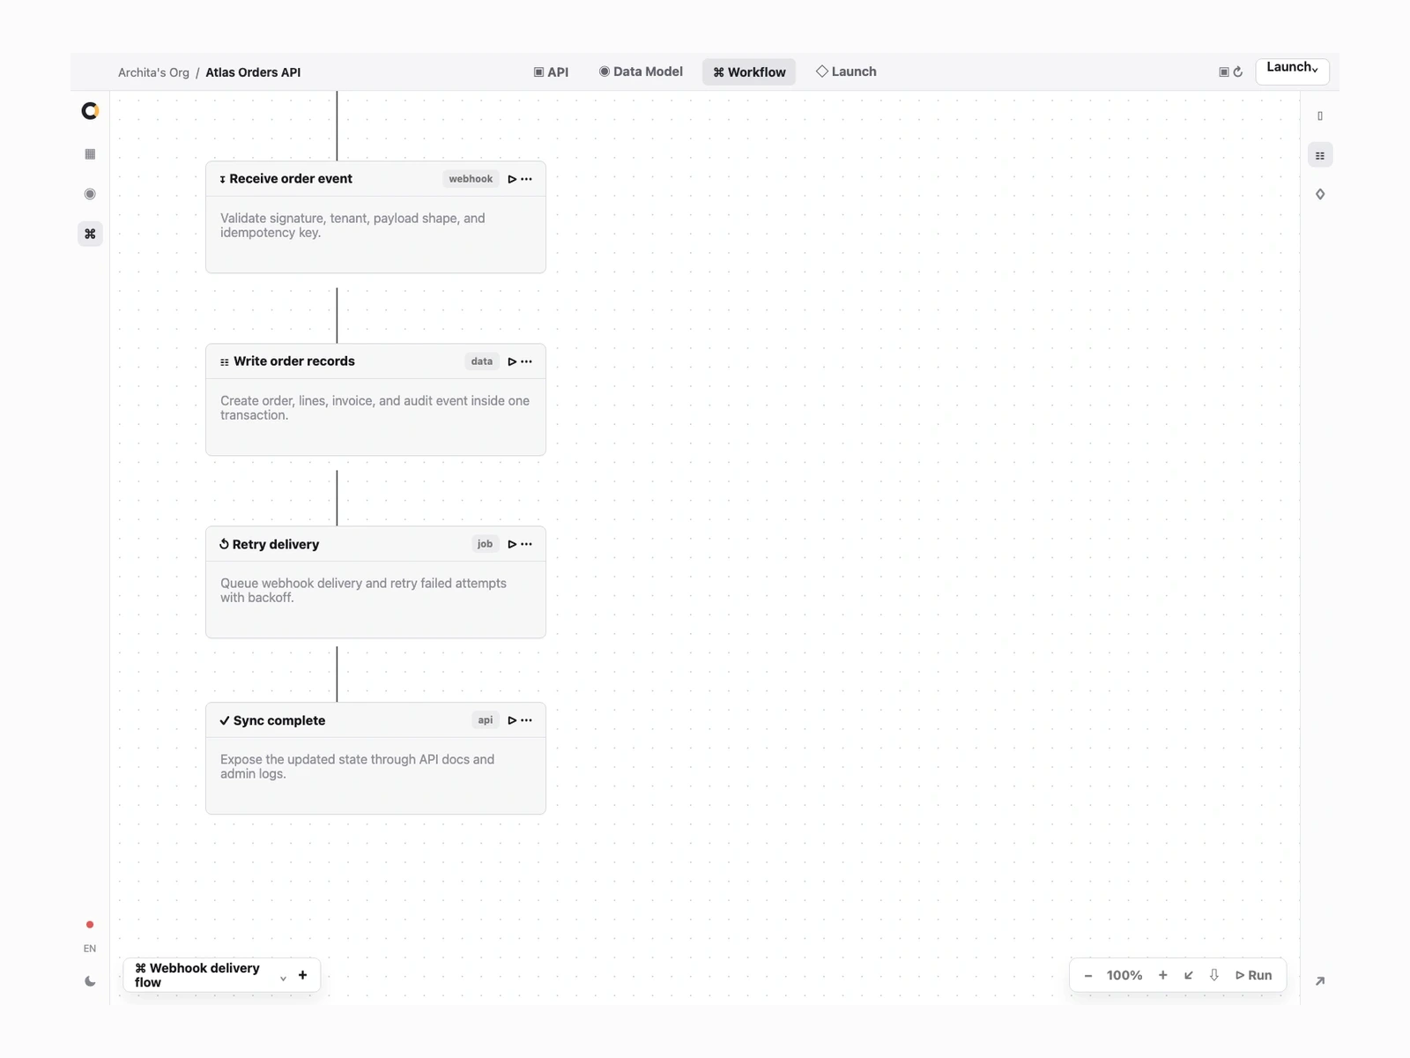1410x1058 pixels.
Task: Select the Workflow icon in left sidebar
Action: coord(90,234)
